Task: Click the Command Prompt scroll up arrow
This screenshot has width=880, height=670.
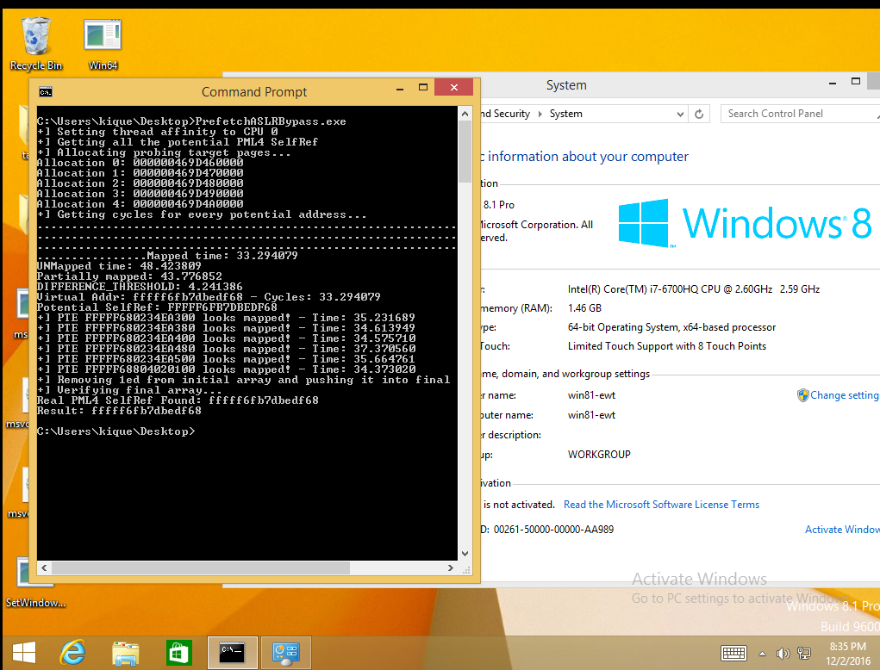Action: [x=465, y=114]
